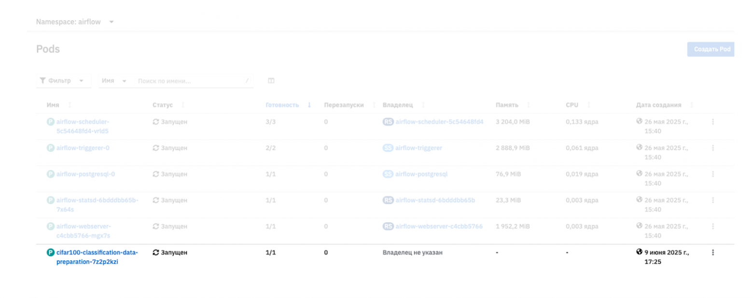Sort pods by Память column header
Image resolution: width=753 pixels, height=298 pixels.
click(x=507, y=105)
